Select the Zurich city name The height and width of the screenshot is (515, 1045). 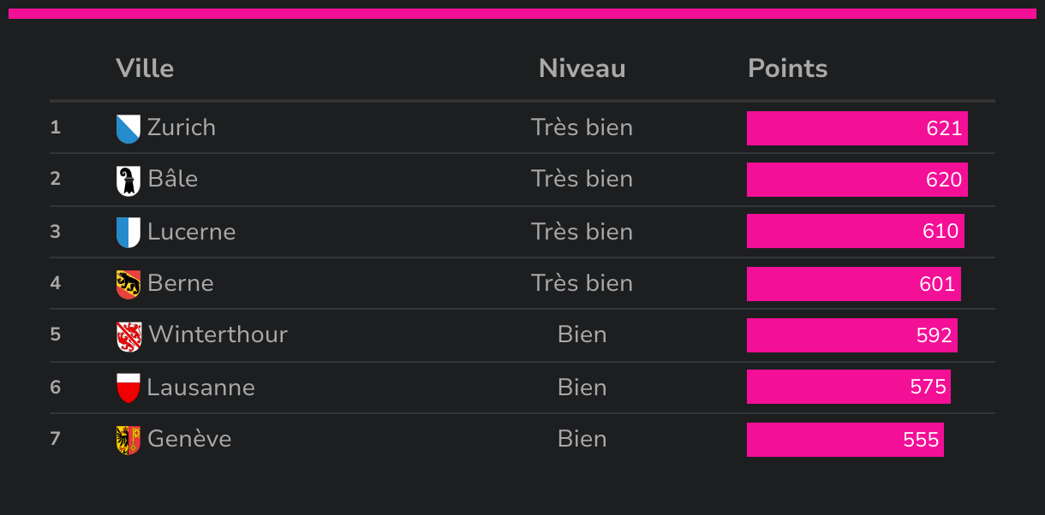182,127
